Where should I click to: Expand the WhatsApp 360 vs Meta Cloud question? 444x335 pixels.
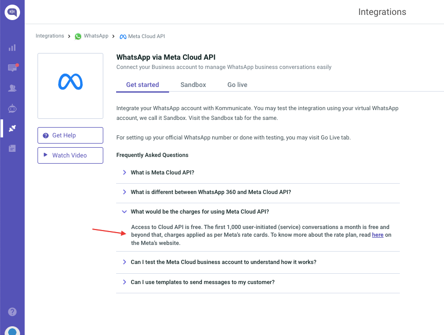(258, 192)
